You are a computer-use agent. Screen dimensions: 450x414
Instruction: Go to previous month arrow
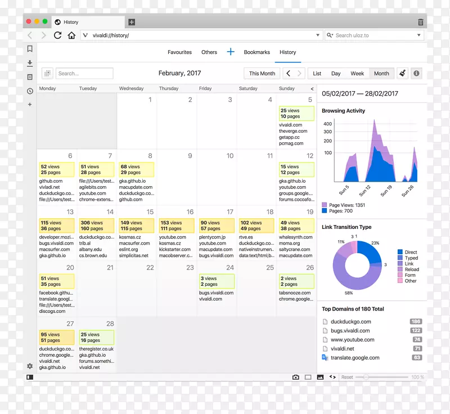tap(289, 74)
